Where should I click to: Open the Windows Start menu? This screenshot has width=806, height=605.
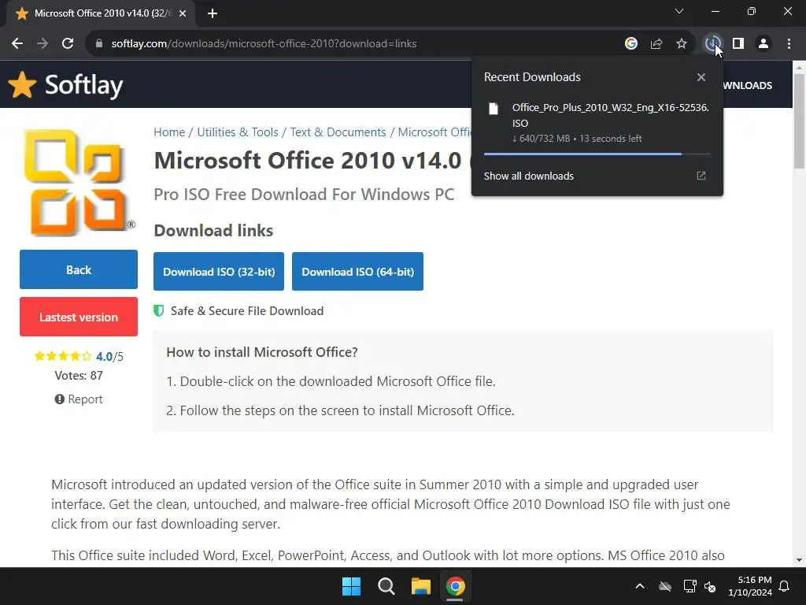click(352, 586)
